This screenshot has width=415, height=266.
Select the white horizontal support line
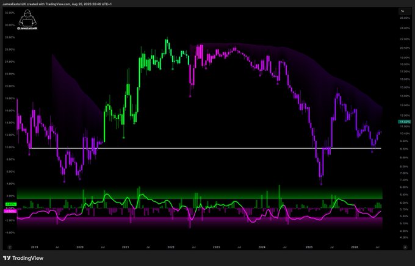pos(206,148)
